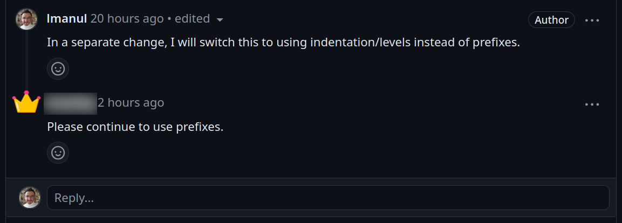
Task: Click the Author badge
Action: tap(551, 20)
